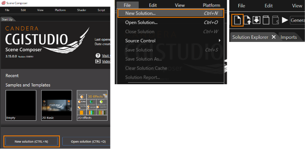Click the down-arrow save toolbar icon

(x=256, y=20)
